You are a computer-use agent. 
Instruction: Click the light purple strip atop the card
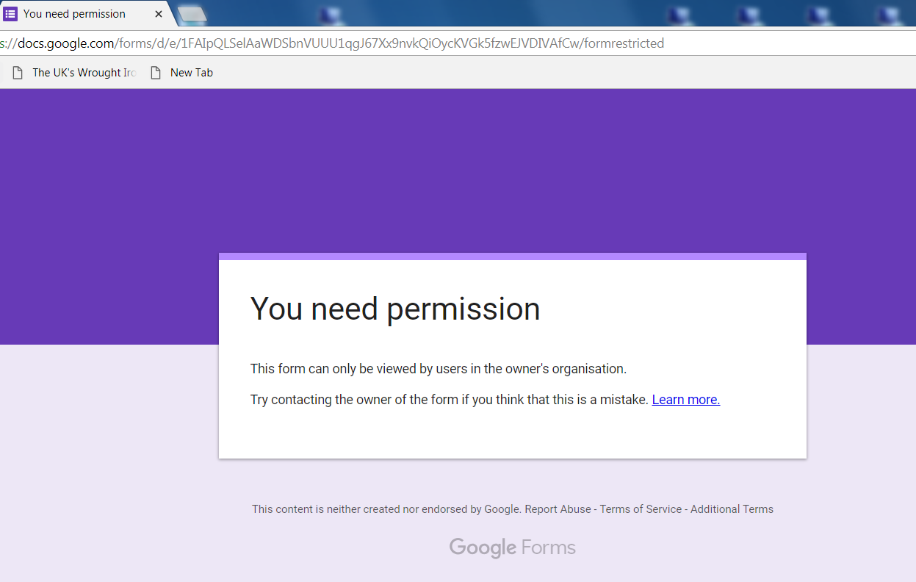[512, 256]
